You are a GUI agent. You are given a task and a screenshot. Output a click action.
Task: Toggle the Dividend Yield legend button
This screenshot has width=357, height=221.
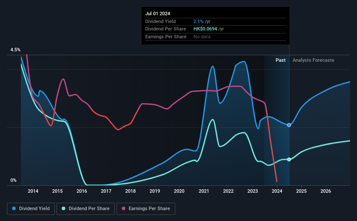[31, 208]
